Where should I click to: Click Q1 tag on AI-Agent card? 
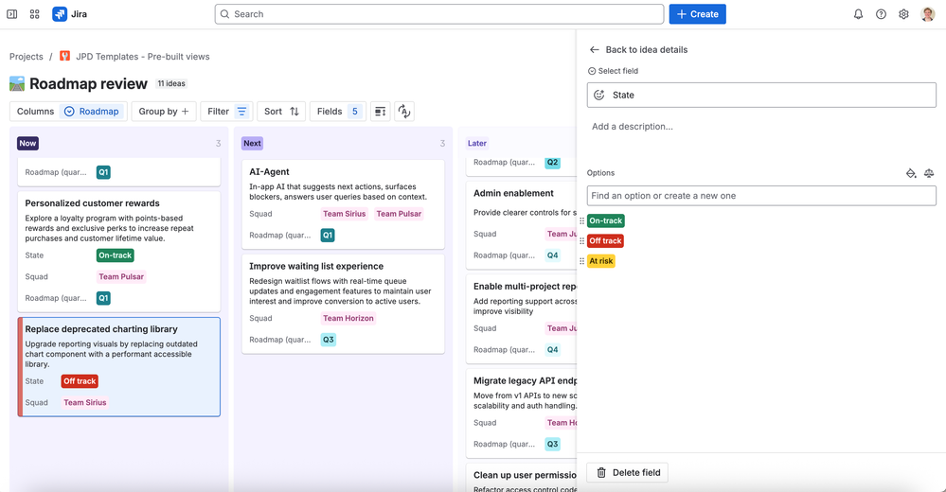coord(327,236)
